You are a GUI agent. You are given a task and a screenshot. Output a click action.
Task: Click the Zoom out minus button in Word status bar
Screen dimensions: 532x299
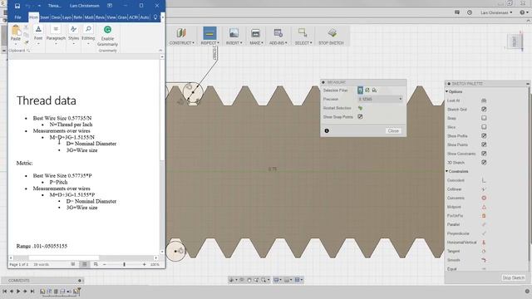[105, 264]
